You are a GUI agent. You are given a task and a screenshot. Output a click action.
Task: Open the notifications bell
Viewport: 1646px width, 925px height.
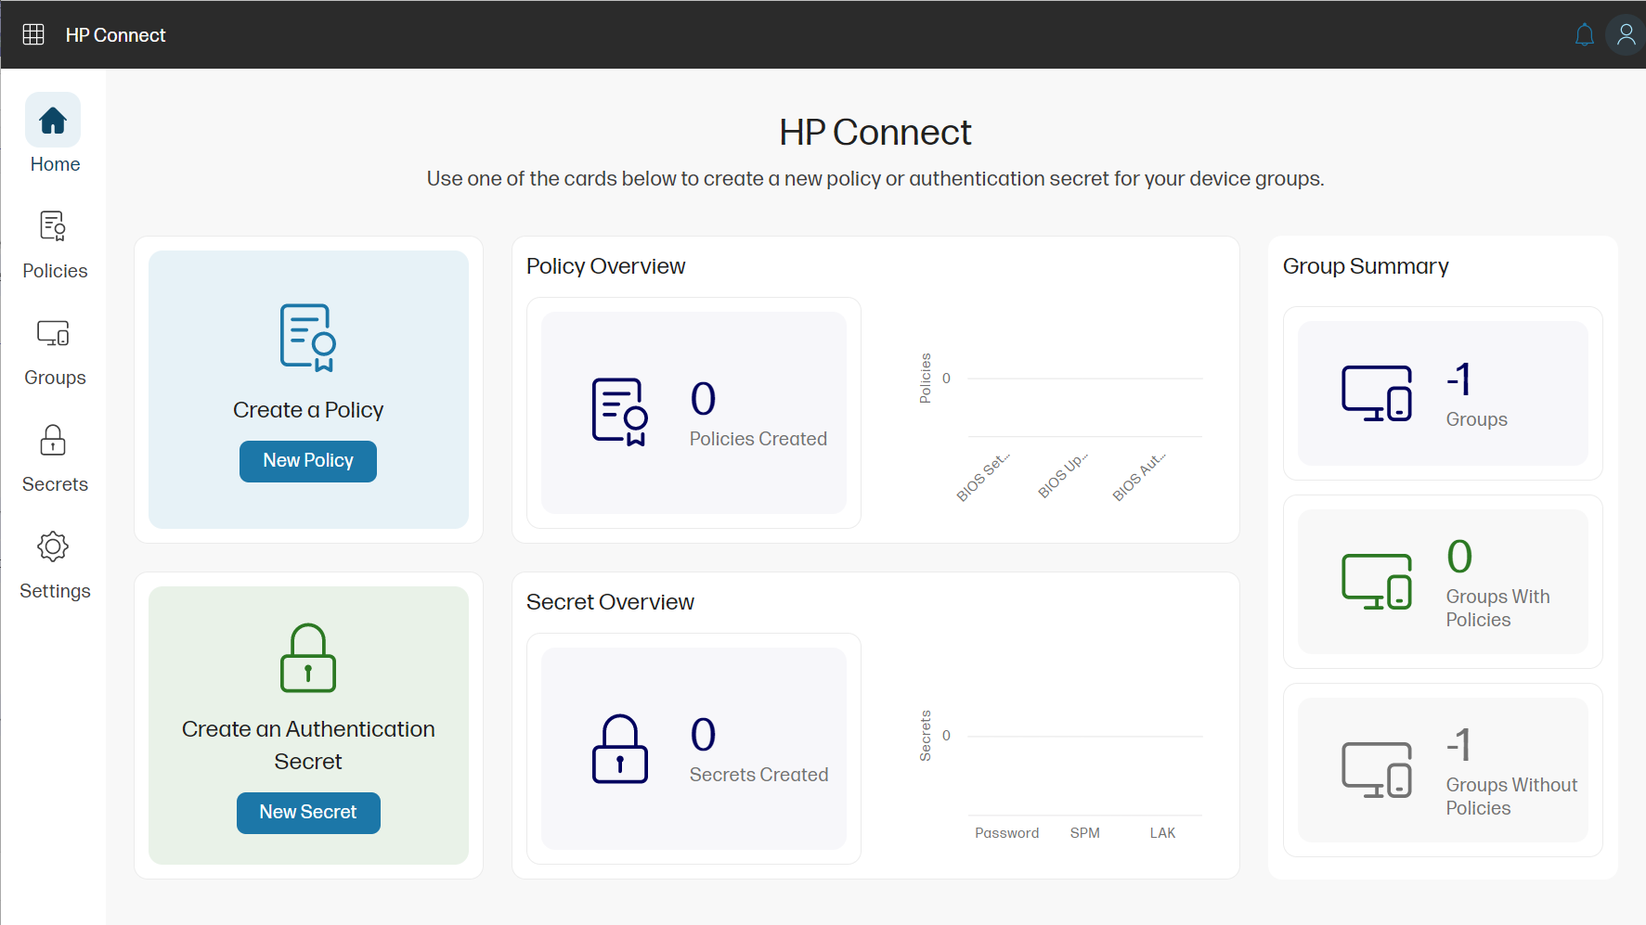(x=1585, y=33)
